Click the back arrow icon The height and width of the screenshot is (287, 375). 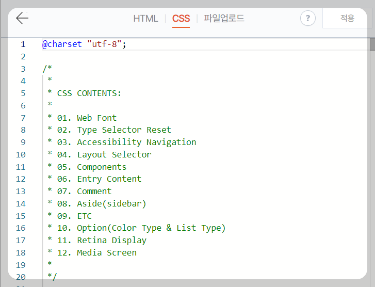22,18
